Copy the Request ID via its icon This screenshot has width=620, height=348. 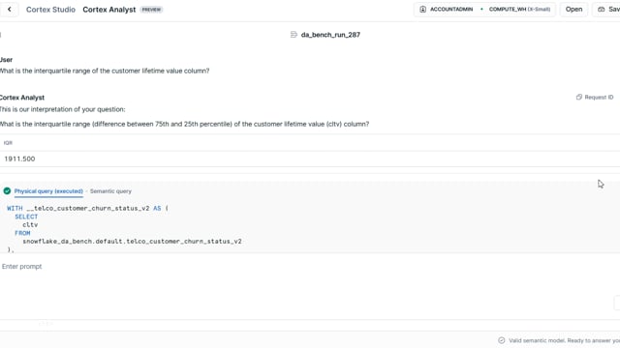(579, 97)
